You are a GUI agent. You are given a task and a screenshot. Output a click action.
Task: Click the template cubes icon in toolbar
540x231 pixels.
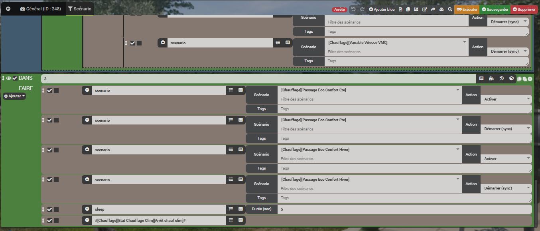click(x=441, y=9)
